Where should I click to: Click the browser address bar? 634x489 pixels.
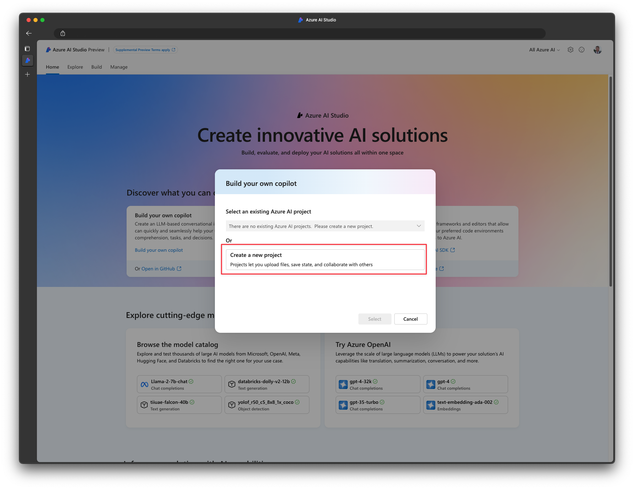[300, 33]
